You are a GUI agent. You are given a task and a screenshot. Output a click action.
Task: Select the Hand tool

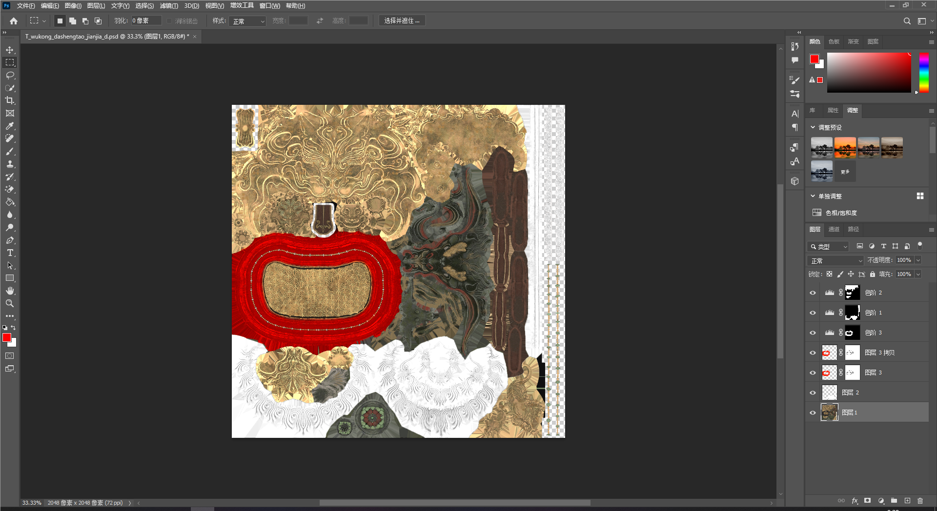(10, 291)
